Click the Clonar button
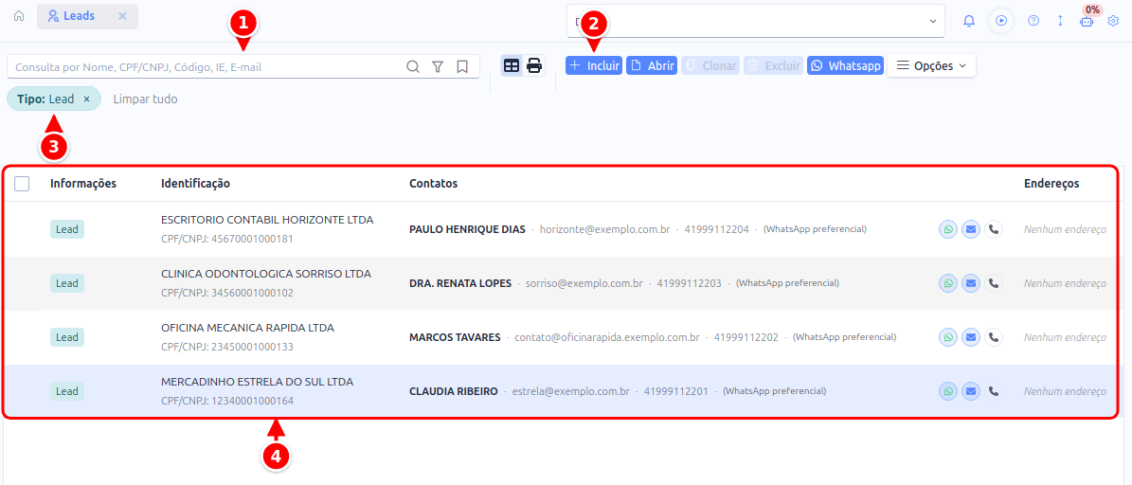The width and height of the screenshot is (1132, 485). [x=710, y=65]
